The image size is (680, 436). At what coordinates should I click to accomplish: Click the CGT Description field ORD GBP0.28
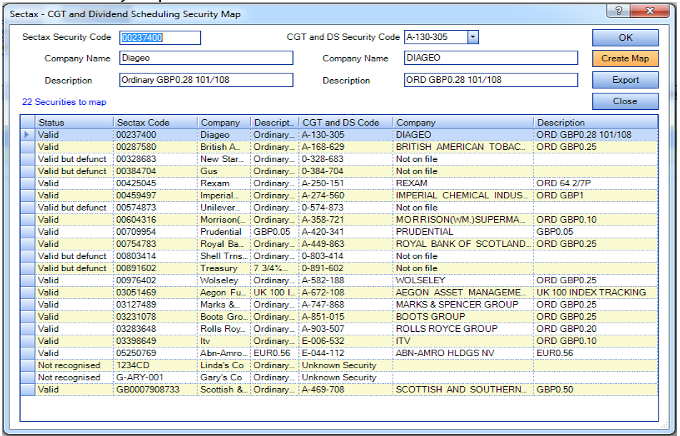491,80
